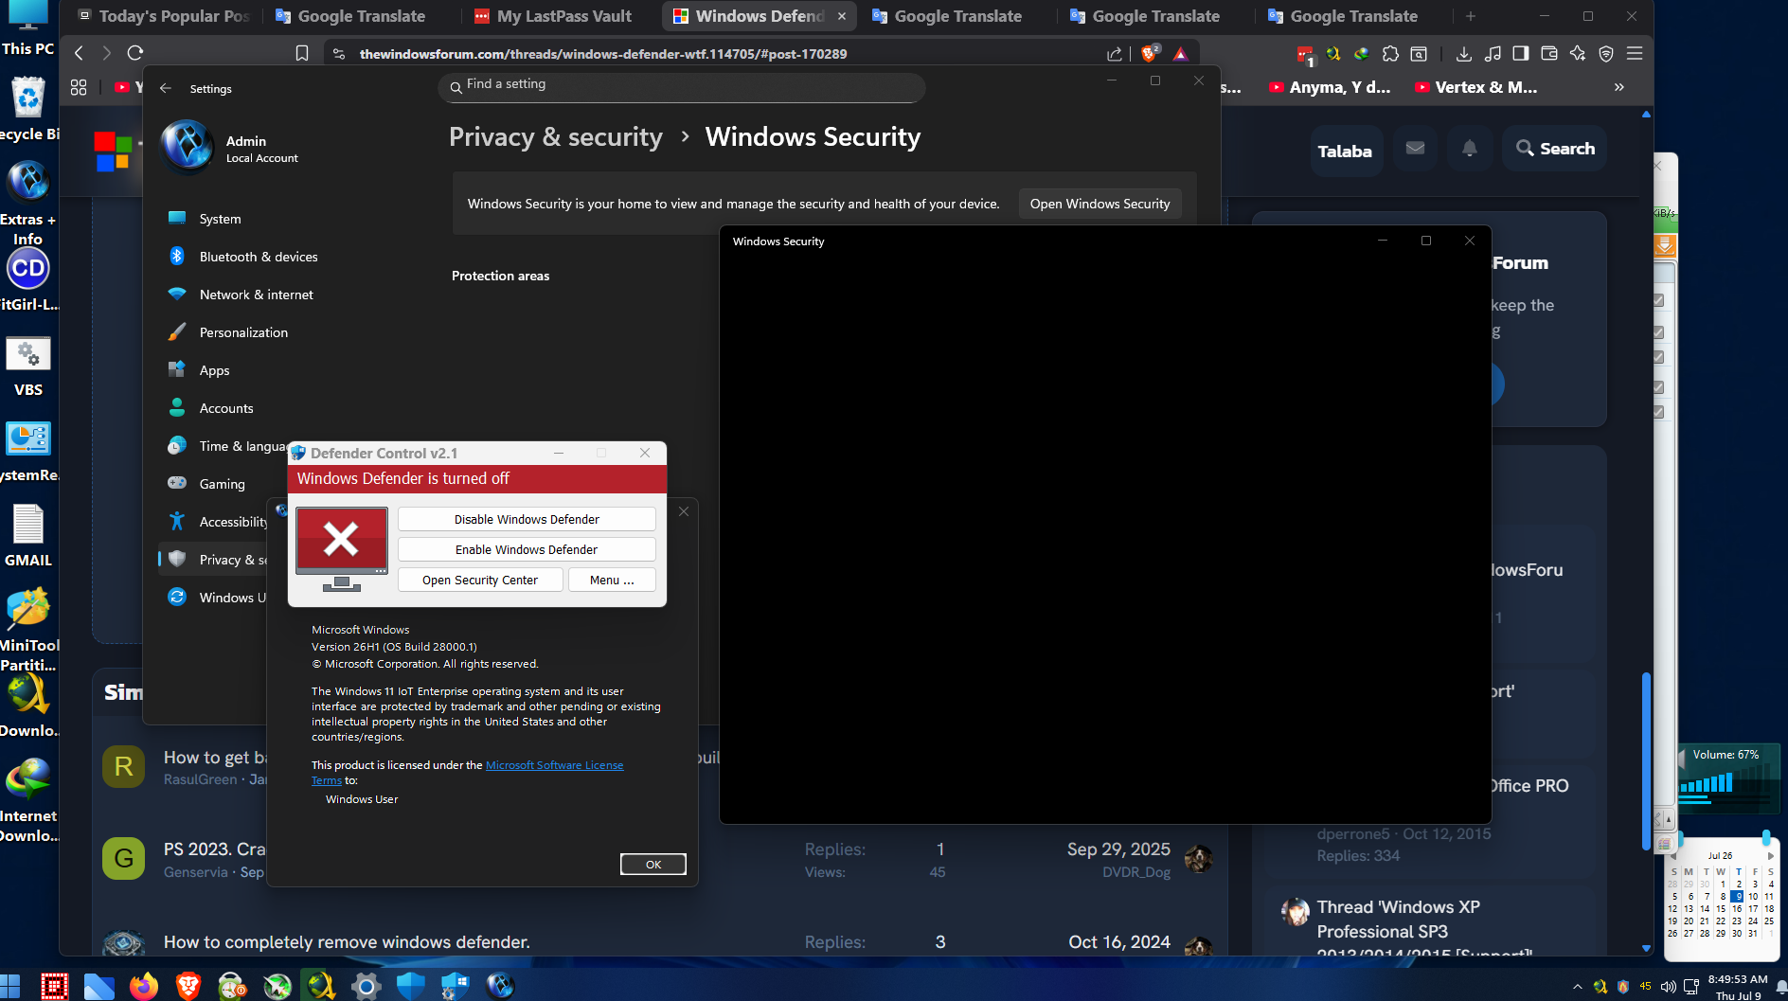Open Brave browser from the taskbar
Viewport: 1788px width, 1001px height.
point(188,986)
